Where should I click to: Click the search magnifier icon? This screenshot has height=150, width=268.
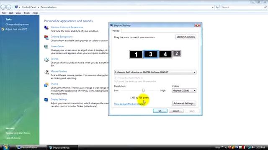(x=265, y=7)
